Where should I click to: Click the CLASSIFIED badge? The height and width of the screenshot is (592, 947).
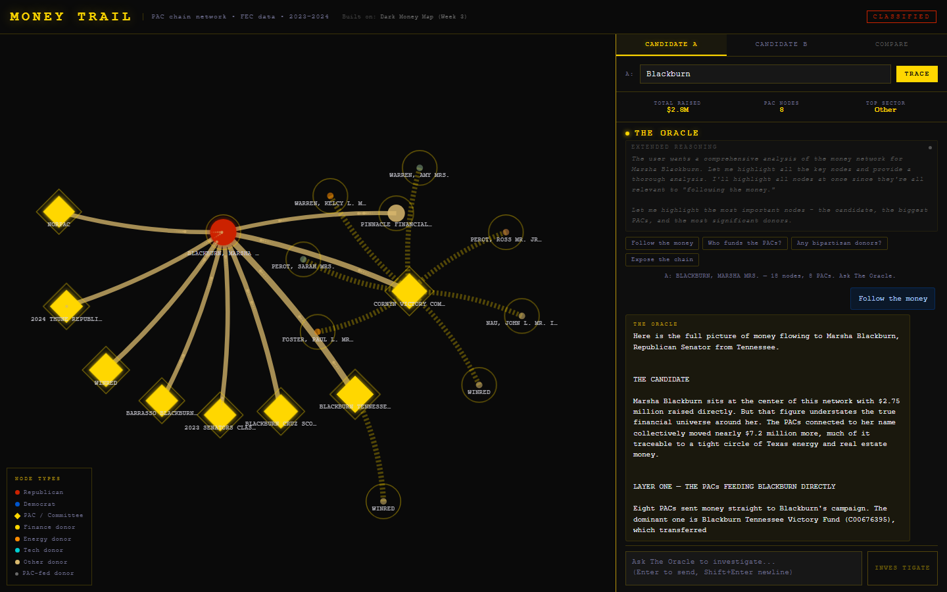click(x=901, y=16)
